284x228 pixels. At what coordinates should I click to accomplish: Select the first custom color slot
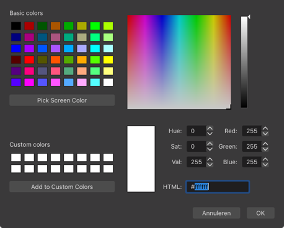click(x=16, y=157)
